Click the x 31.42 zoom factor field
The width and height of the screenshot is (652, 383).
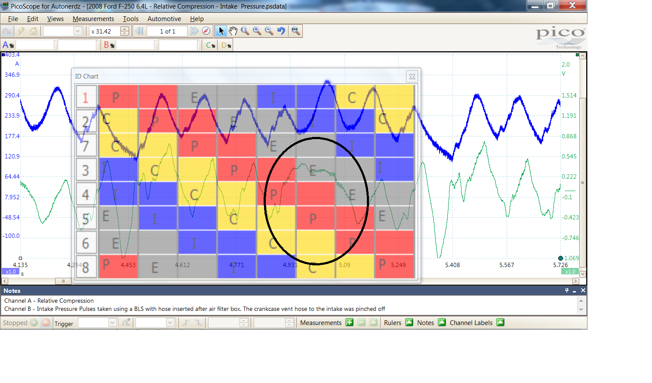tap(105, 31)
